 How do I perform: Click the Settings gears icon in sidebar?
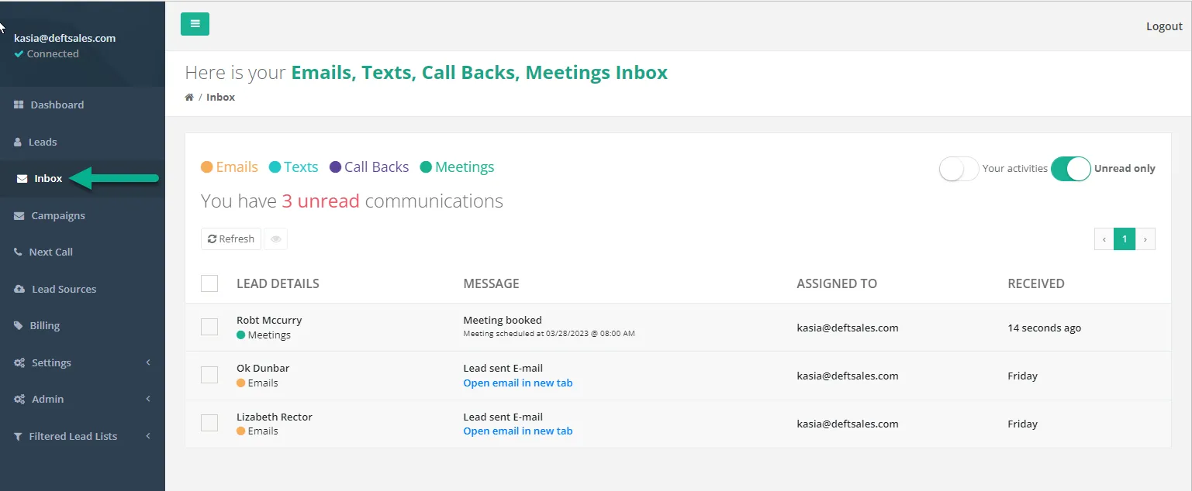pyautogui.click(x=19, y=363)
